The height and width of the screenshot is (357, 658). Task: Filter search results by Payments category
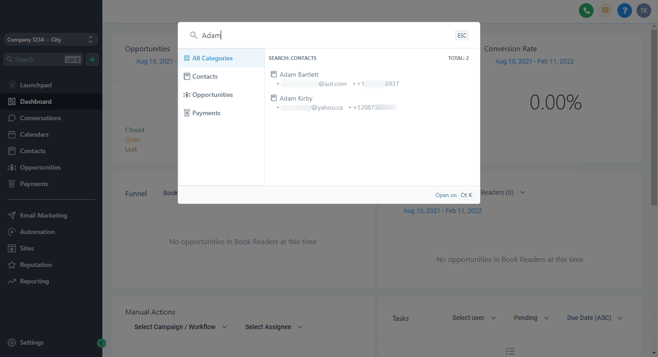tap(206, 113)
